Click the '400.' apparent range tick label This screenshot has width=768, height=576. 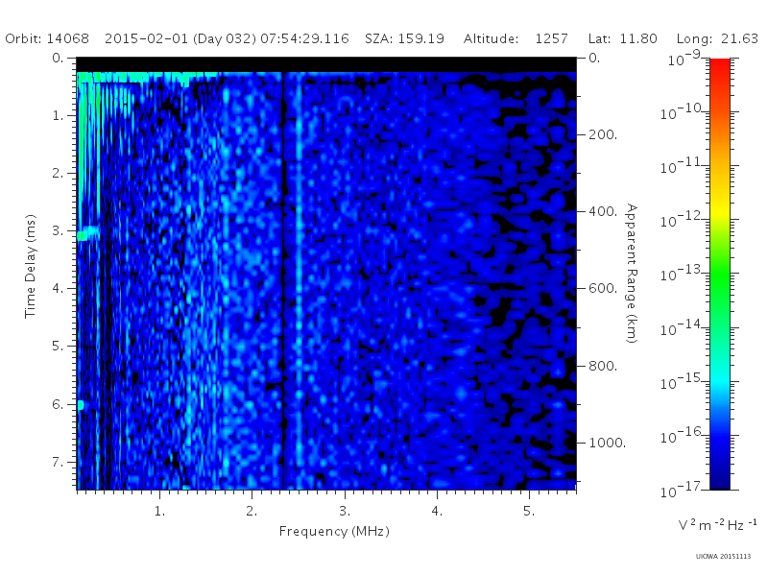point(603,211)
